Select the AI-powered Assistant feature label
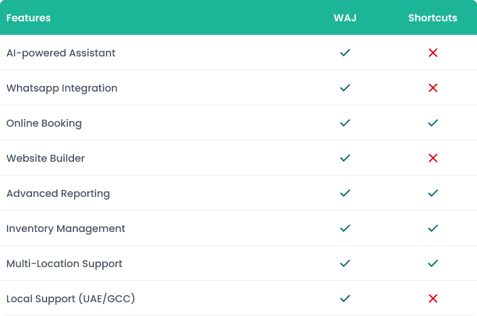The width and height of the screenshot is (477, 316). pos(61,53)
